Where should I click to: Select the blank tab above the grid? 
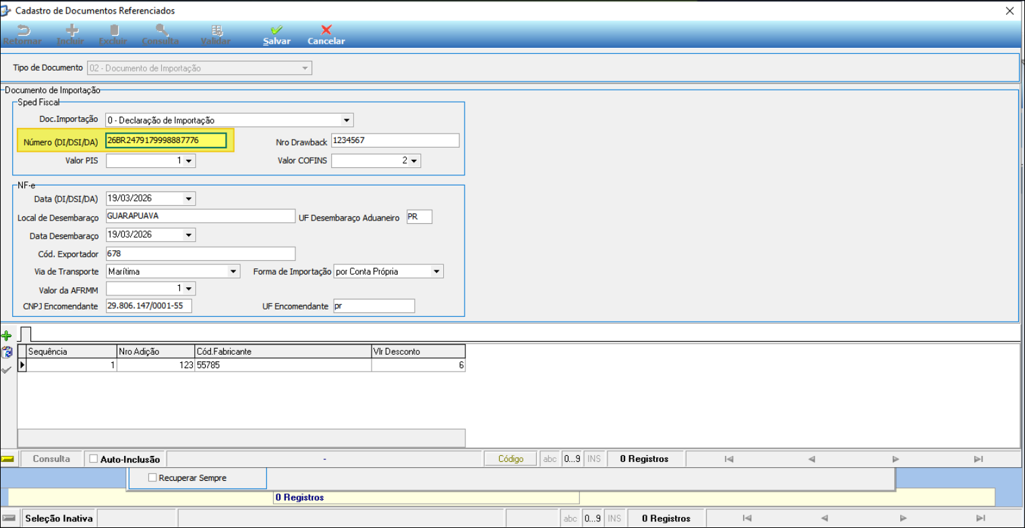(26, 334)
